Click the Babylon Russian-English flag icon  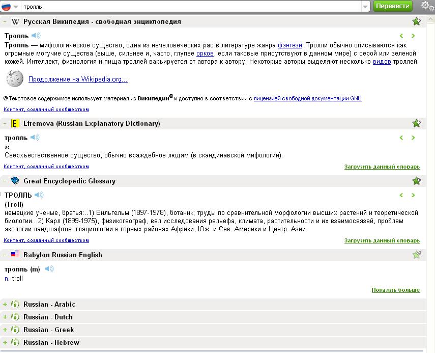point(15,254)
